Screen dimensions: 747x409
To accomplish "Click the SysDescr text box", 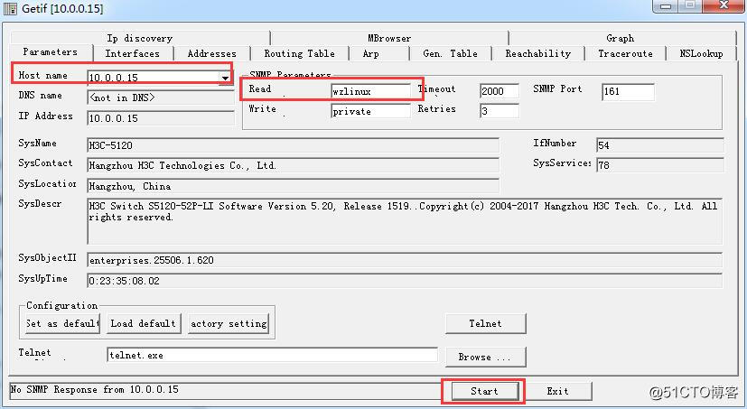I will click(405, 221).
